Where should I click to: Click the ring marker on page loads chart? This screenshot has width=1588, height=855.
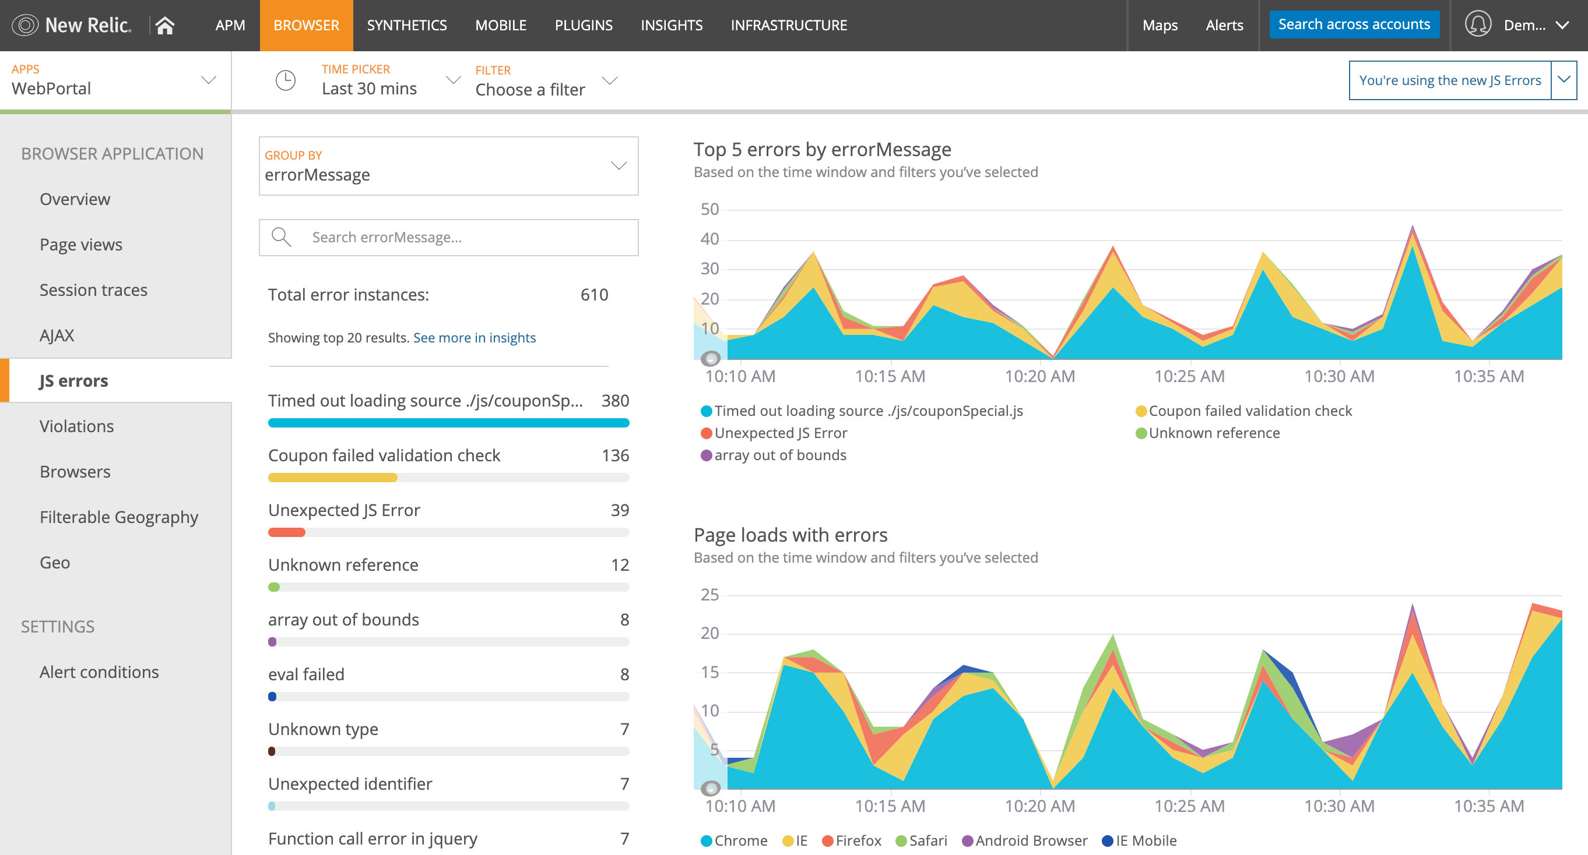pos(711,788)
